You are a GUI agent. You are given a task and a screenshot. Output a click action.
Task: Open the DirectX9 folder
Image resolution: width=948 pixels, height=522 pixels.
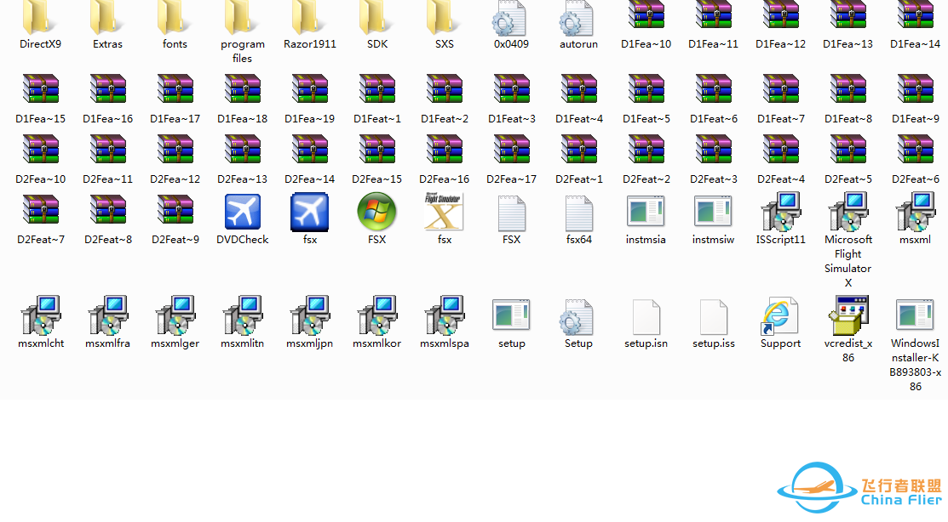pos(40,19)
